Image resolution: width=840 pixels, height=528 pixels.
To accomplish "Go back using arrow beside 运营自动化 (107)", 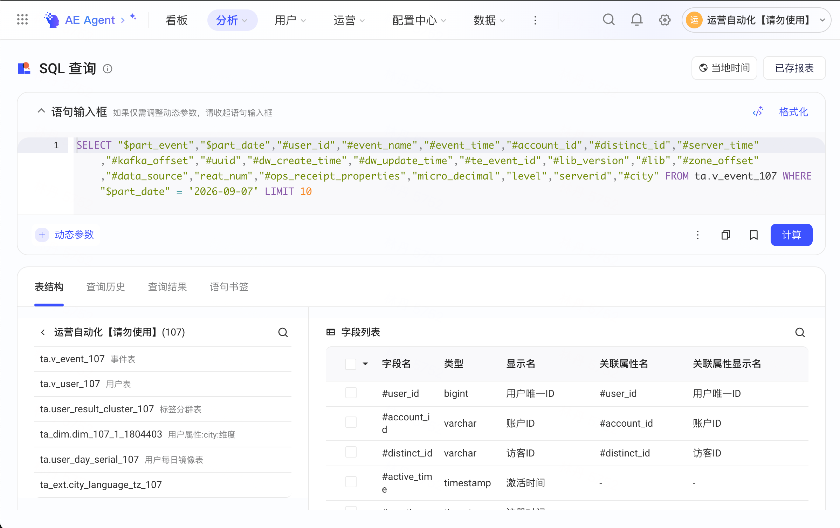I will pos(43,332).
